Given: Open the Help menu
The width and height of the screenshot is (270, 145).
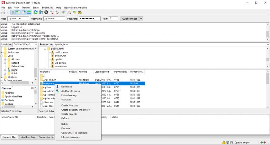Looking at the screenshot, I should coord(59,8).
